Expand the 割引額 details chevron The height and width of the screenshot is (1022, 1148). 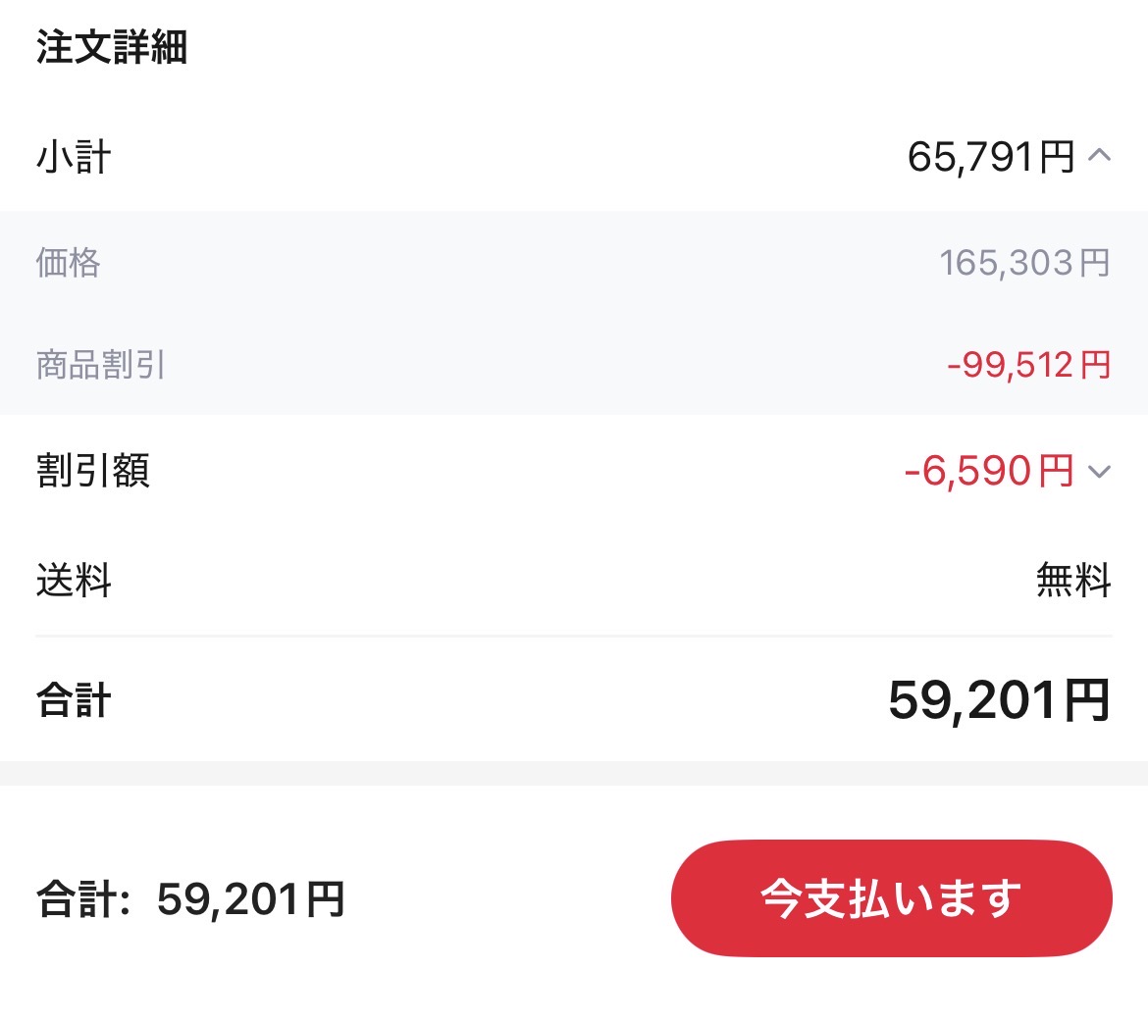(1099, 472)
